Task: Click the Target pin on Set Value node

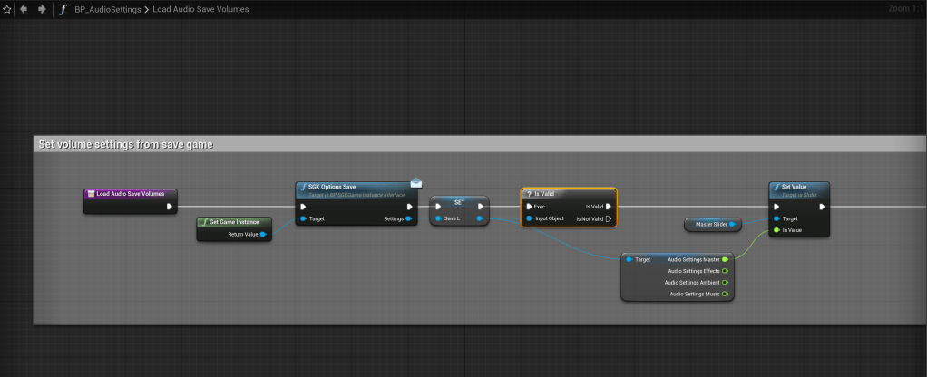Action: click(x=776, y=218)
